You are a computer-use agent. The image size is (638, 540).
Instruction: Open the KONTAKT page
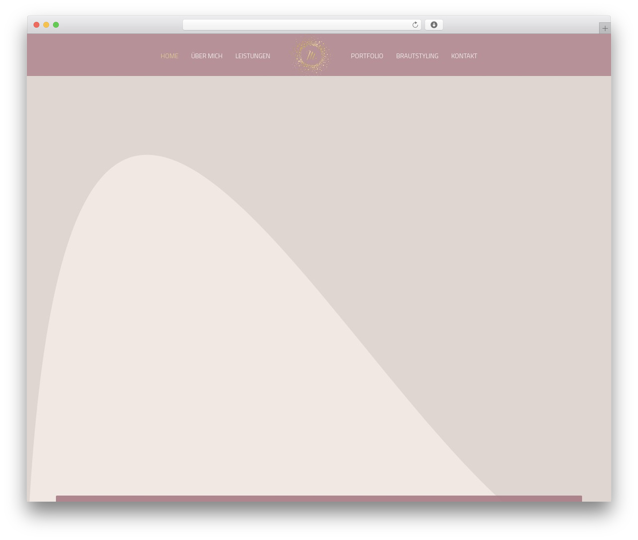click(464, 56)
